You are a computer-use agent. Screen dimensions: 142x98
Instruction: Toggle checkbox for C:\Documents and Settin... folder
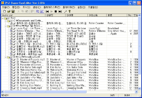pos(11,21)
